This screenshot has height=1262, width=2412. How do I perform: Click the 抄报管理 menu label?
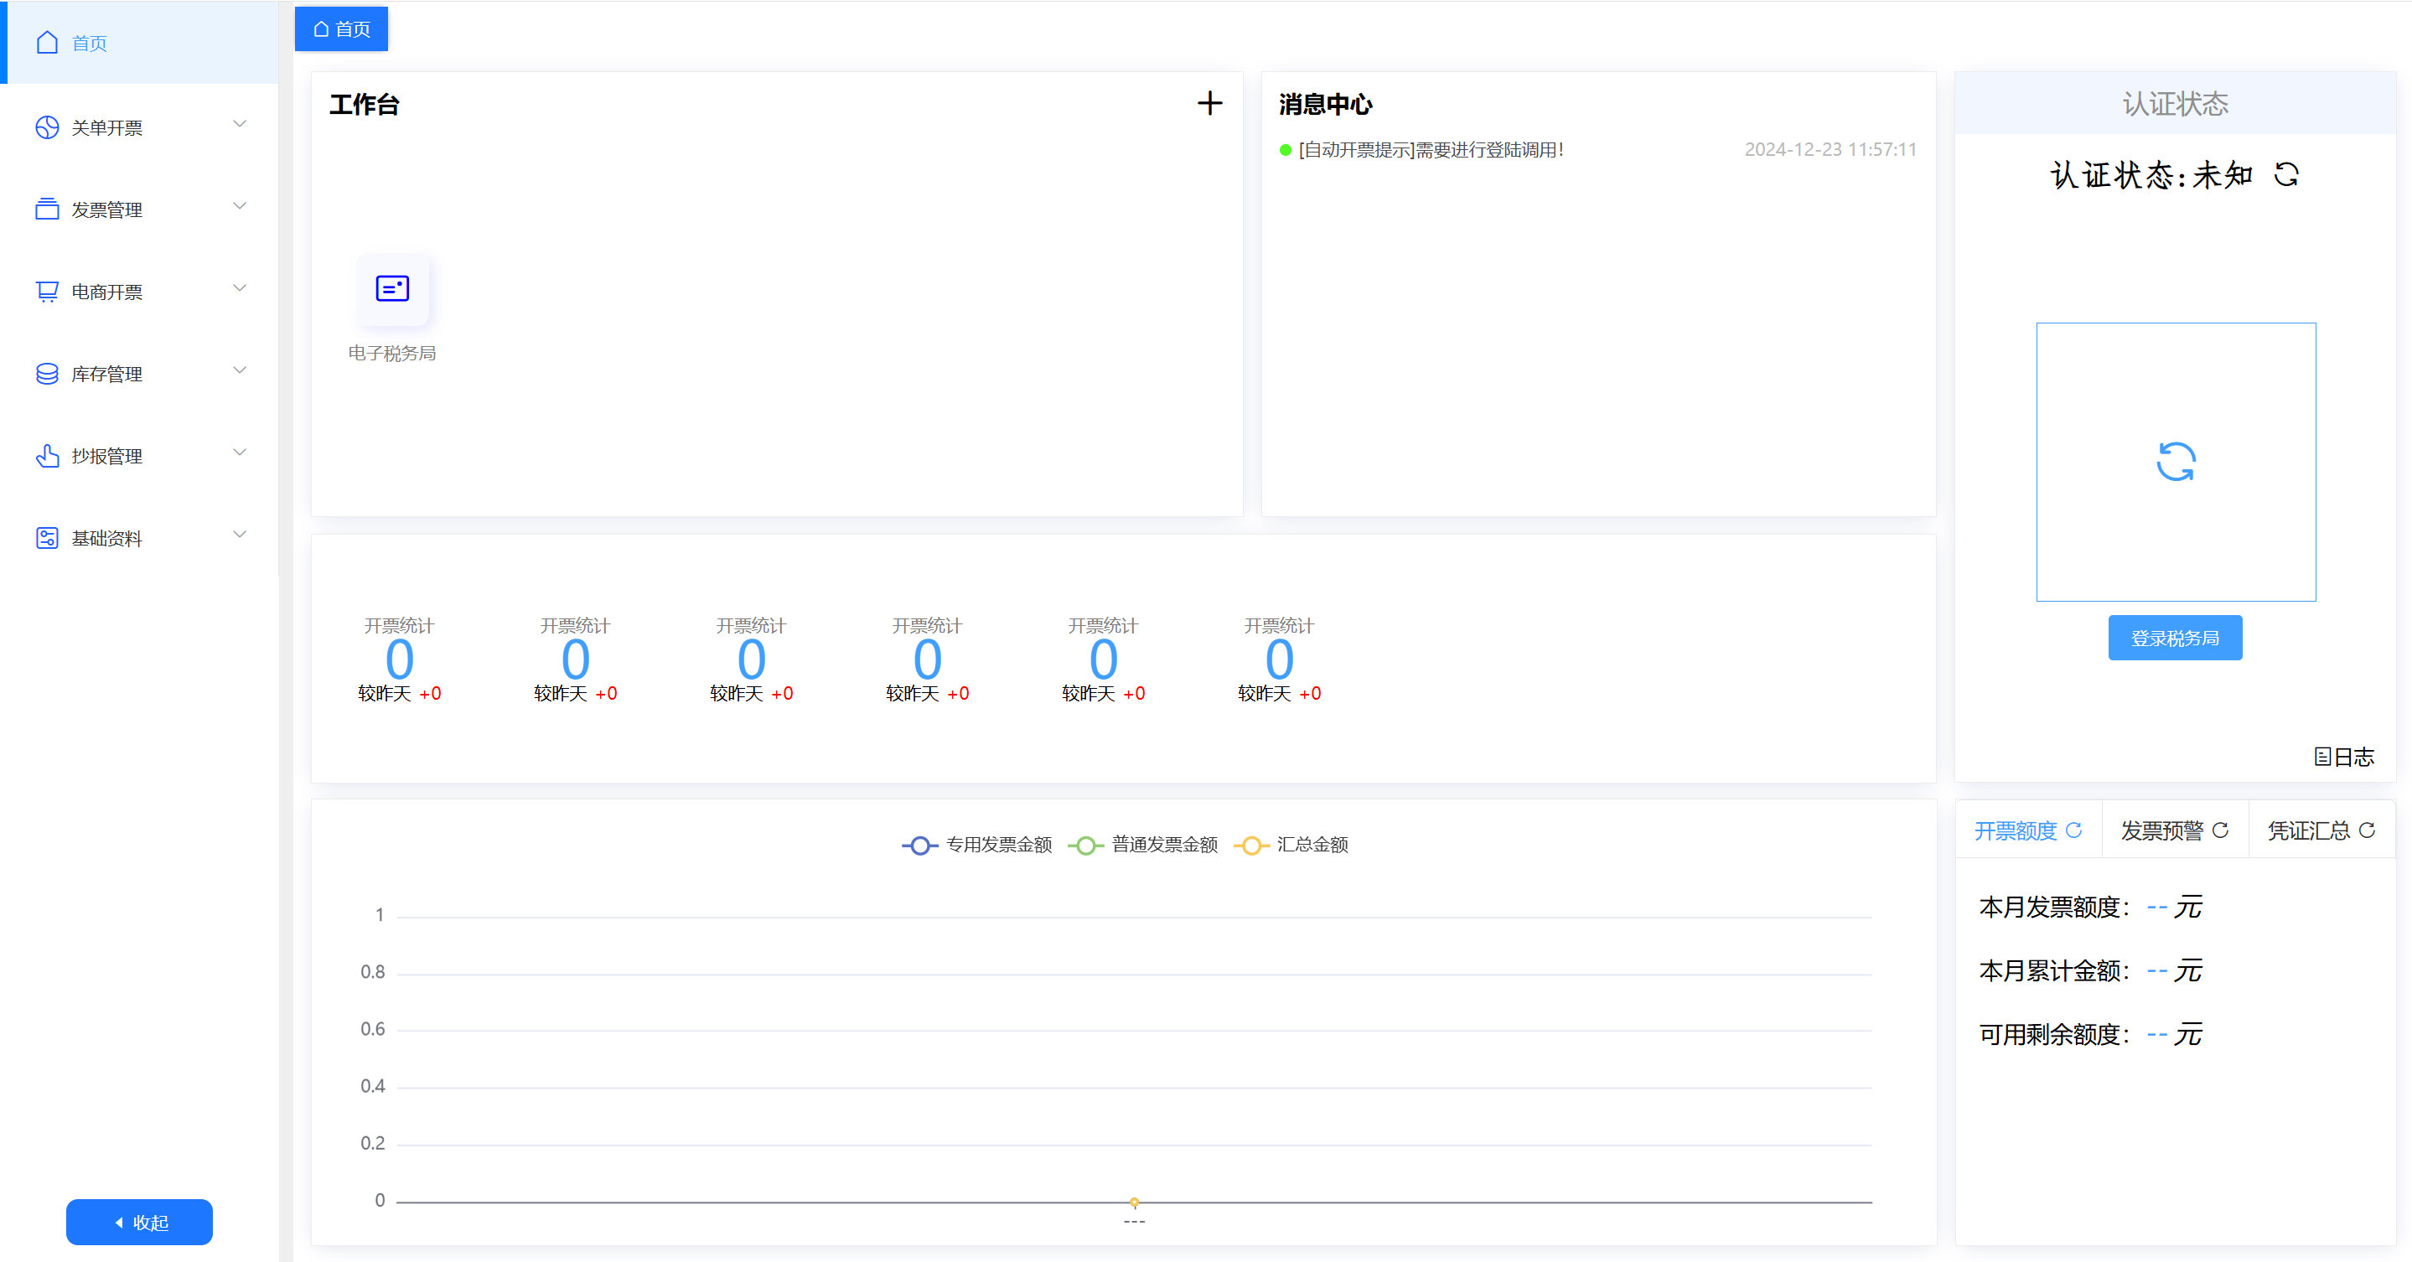pos(106,457)
